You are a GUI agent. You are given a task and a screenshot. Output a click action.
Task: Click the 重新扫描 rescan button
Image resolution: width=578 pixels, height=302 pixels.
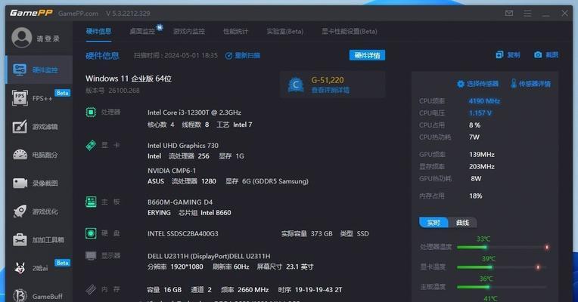click(243, 56)
